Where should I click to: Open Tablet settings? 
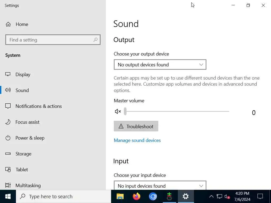point(53,169)
